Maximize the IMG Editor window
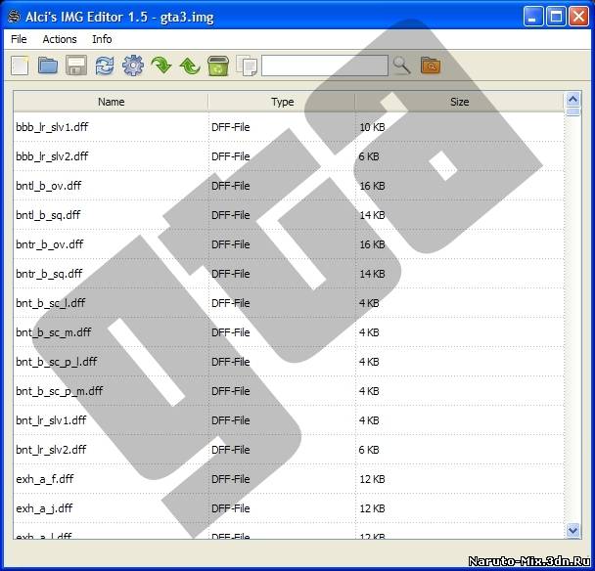Image resolution: width=595 pixels, height=571 pixels. (556, 17)
